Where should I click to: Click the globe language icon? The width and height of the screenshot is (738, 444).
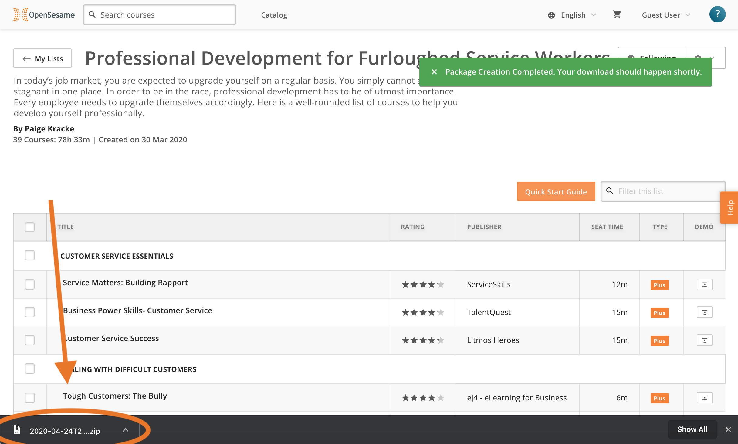tap(551, 15)
